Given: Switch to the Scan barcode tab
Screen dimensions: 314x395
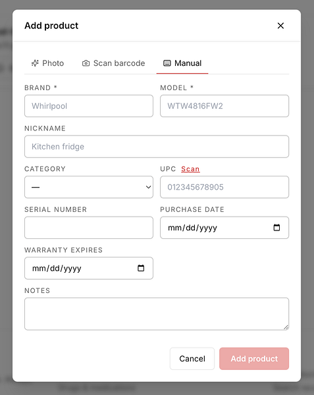Looking at the screenshot, I should coord(114,63).
